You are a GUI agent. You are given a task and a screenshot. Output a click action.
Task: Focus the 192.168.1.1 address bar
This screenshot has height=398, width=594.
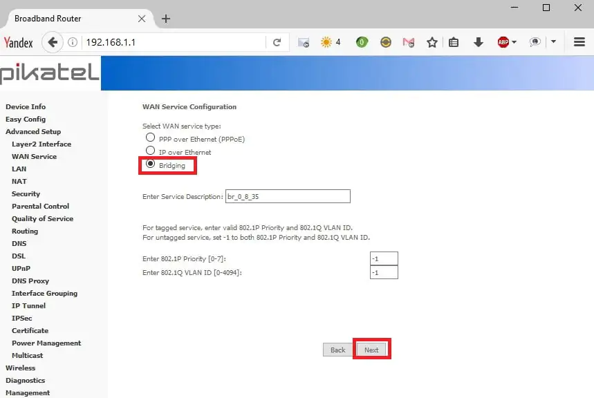coord(174,42)
